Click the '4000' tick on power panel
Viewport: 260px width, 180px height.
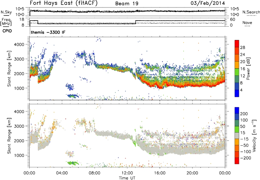tap(19, 45)
